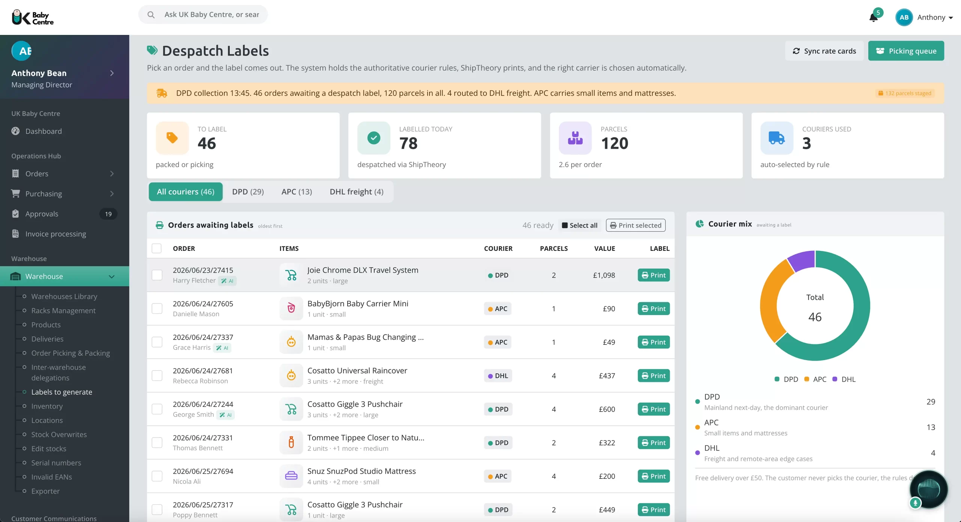Open the voice assistant orb
The height and width of the screenshot is (522, 961).
(x=928, y=489)
